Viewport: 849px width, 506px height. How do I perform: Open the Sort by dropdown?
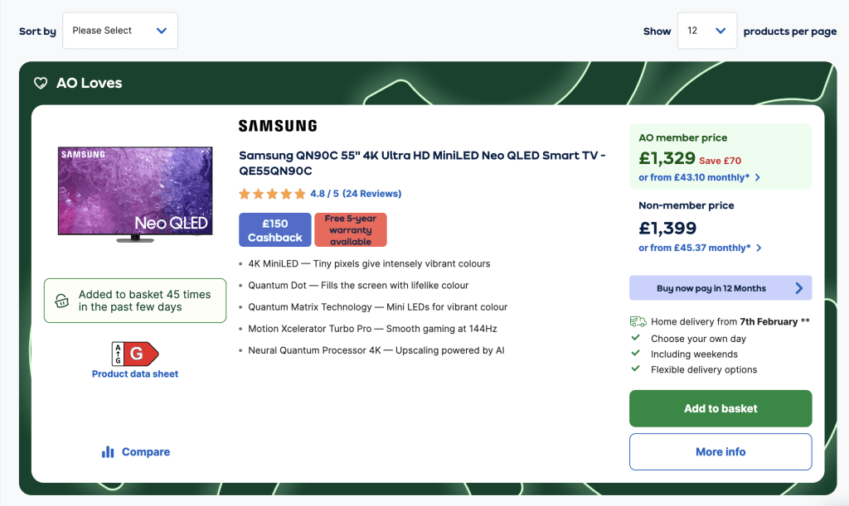tap(119, 30)
